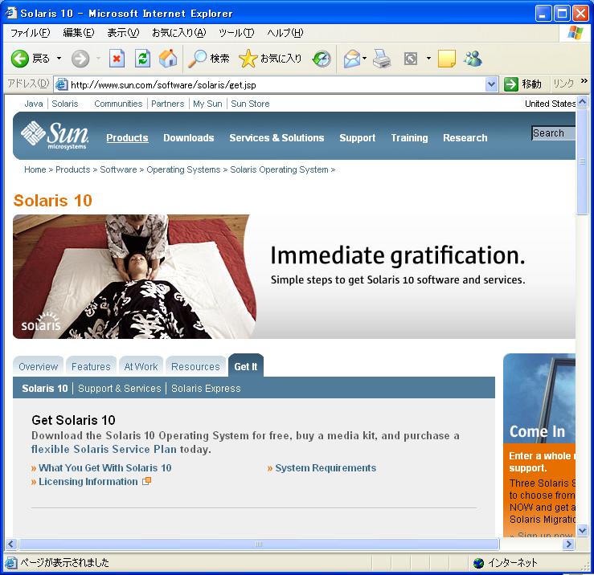Click the IE icon in title bar
Image resolution: width=594 pixels, height=575 pixels.
[11, 13]
